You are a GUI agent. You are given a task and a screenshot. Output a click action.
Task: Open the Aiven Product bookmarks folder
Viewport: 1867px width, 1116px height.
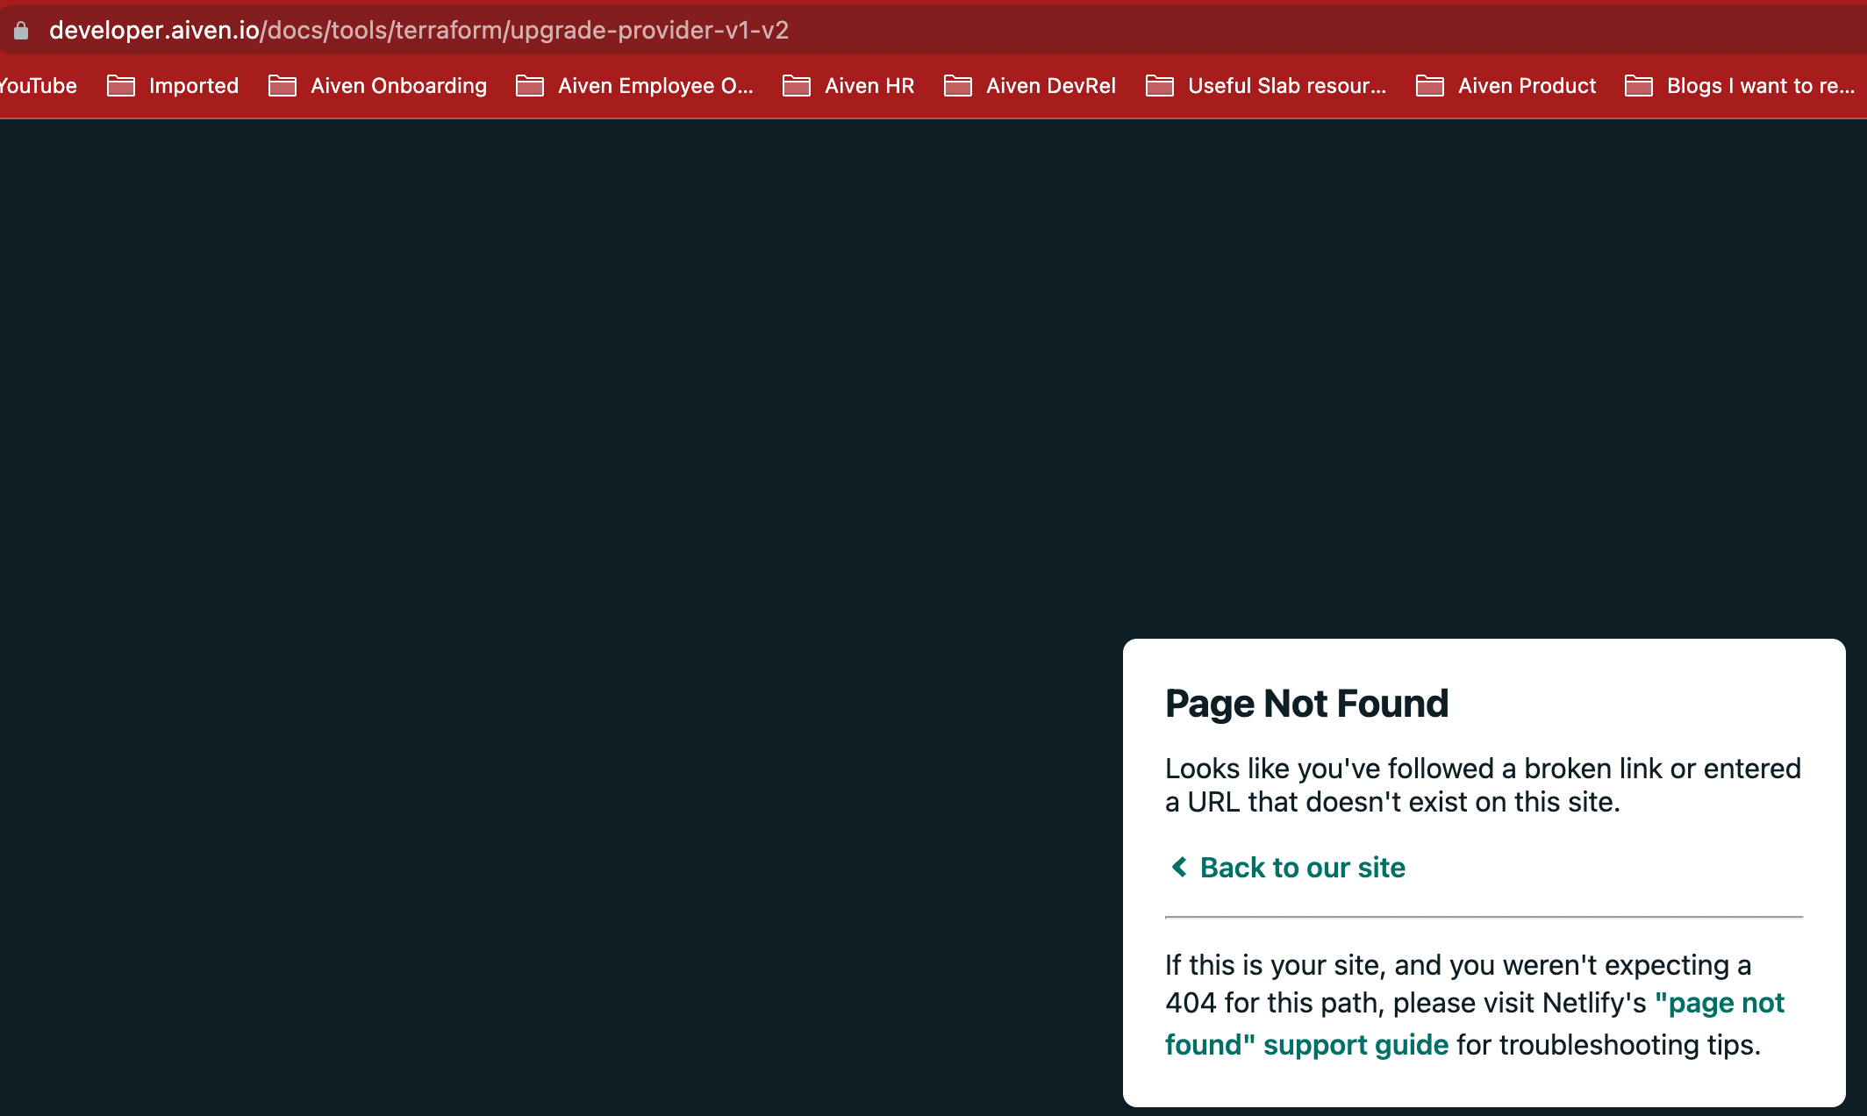pos(1506,86)
